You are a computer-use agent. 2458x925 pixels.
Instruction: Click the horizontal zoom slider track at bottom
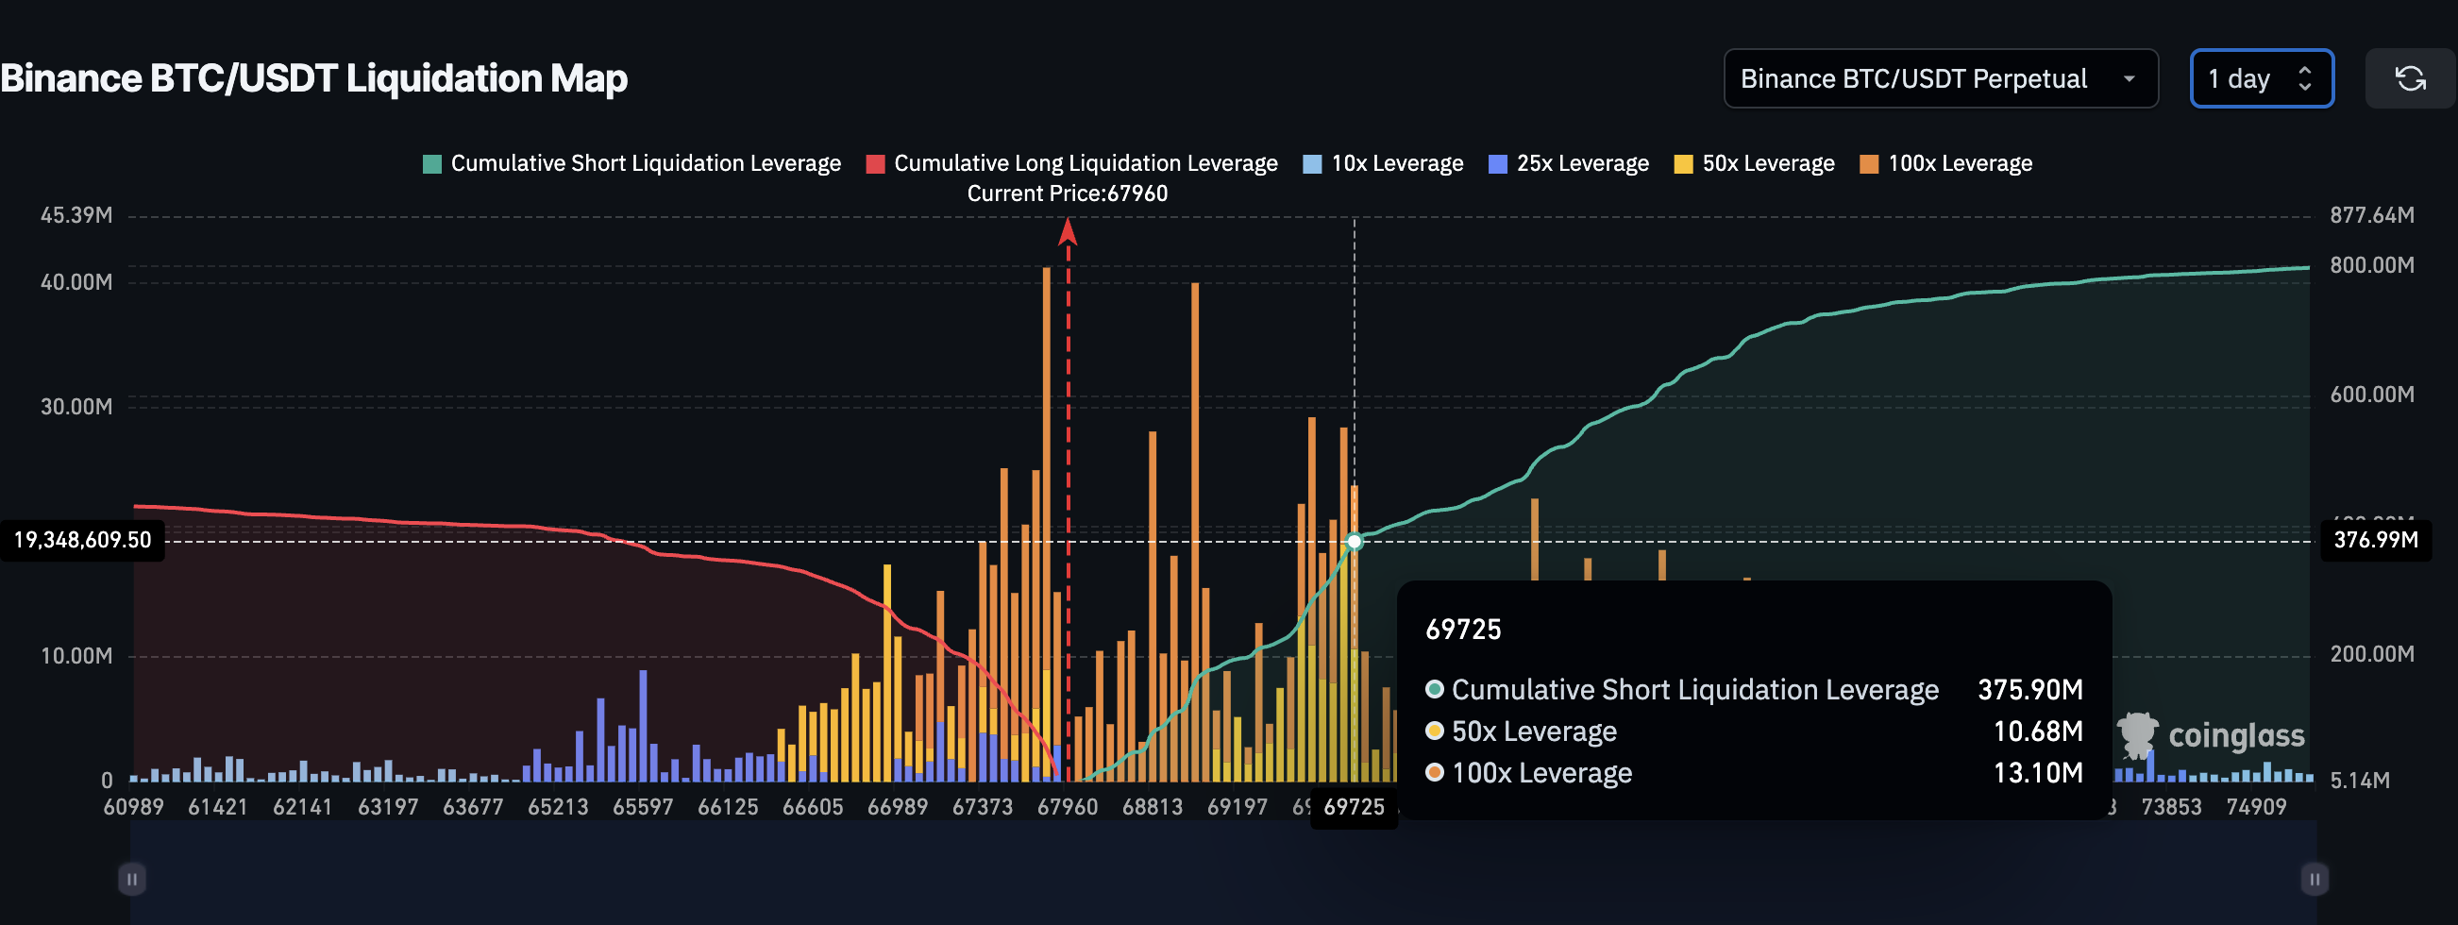tap(1221, 878)
